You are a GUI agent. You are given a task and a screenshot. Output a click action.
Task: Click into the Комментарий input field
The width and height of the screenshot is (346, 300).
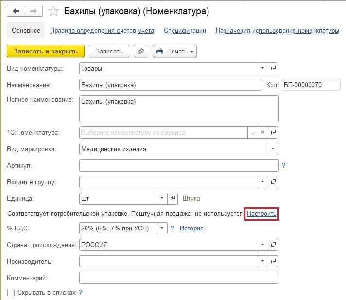pos(178,278)
